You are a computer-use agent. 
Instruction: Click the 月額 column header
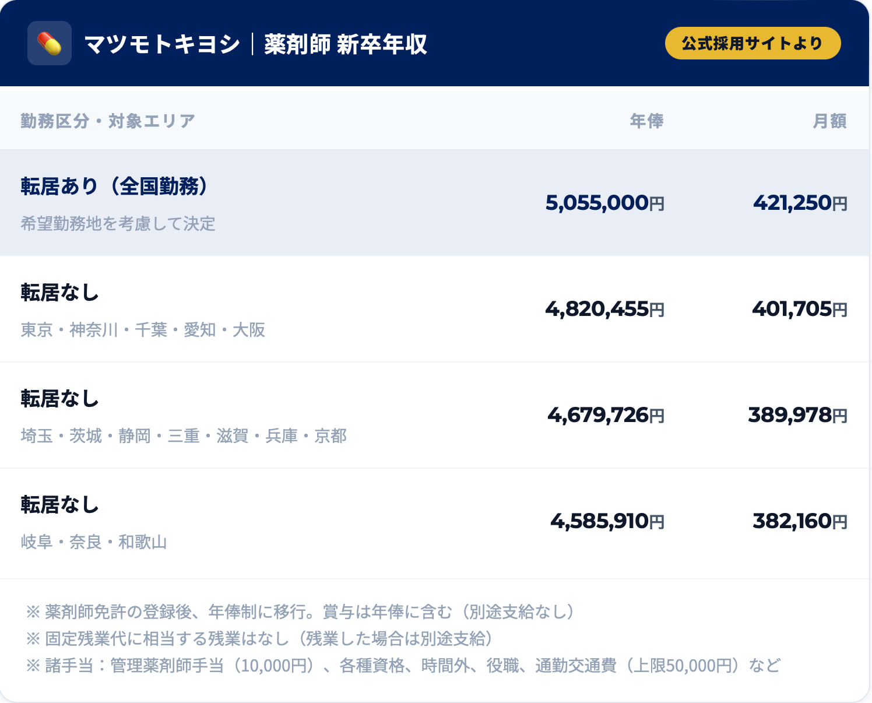(829, 121)
